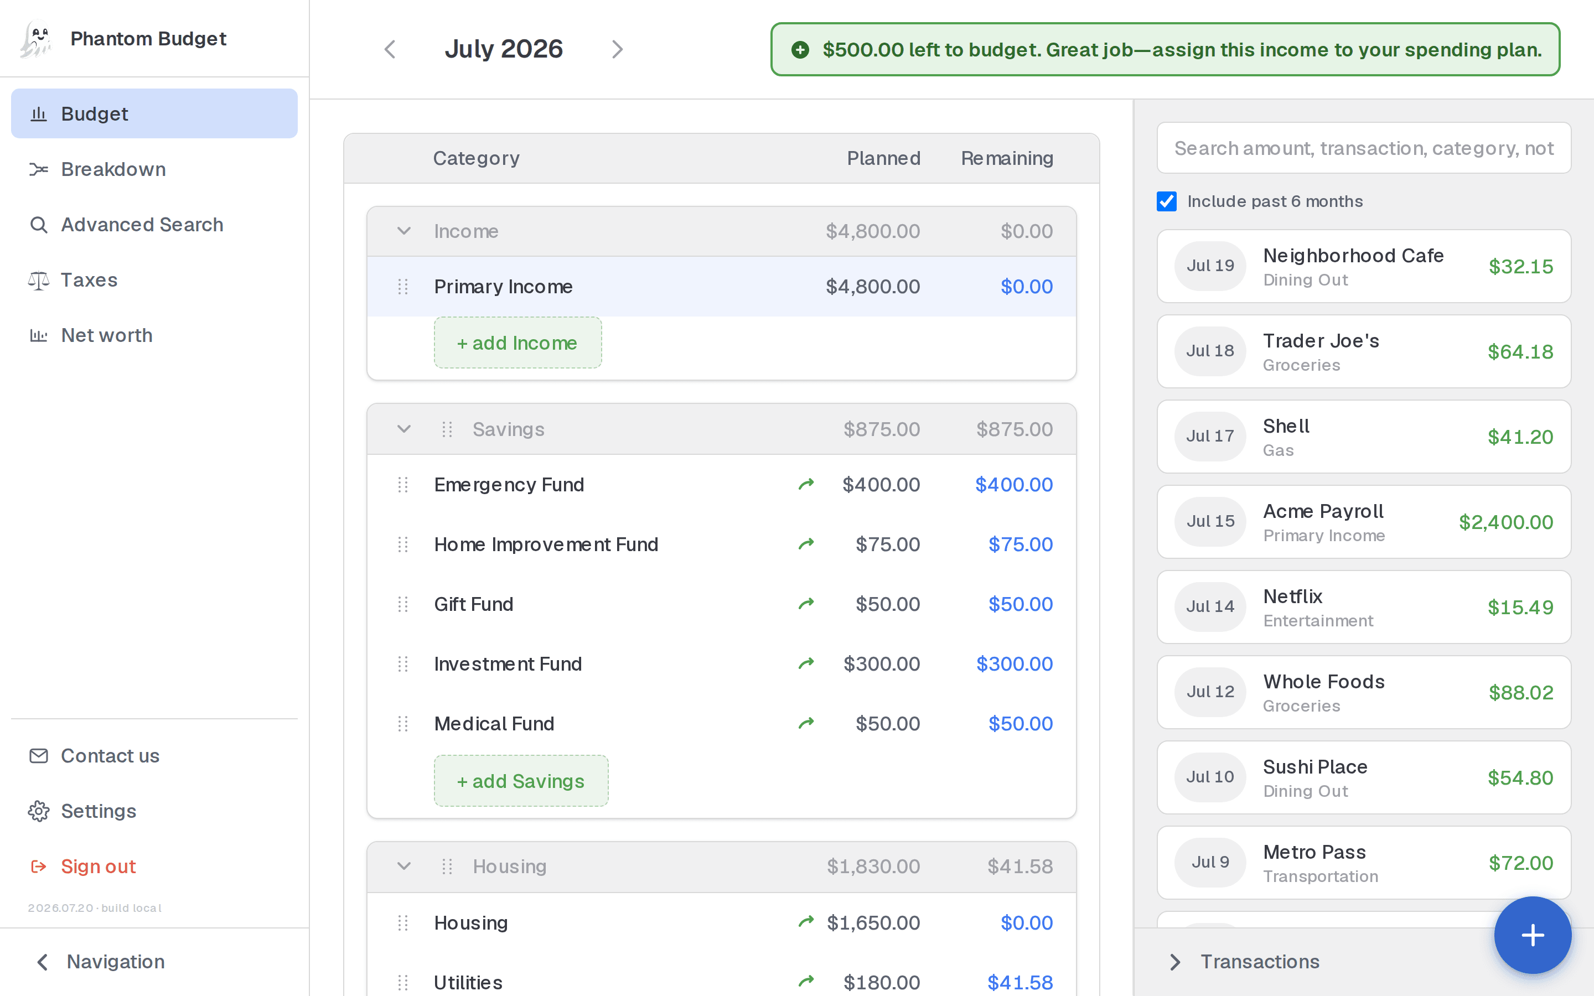Click the Budget bar chart icon in sidebar
This screenshot has height=996, width=1594.
(x=39, y=114)
